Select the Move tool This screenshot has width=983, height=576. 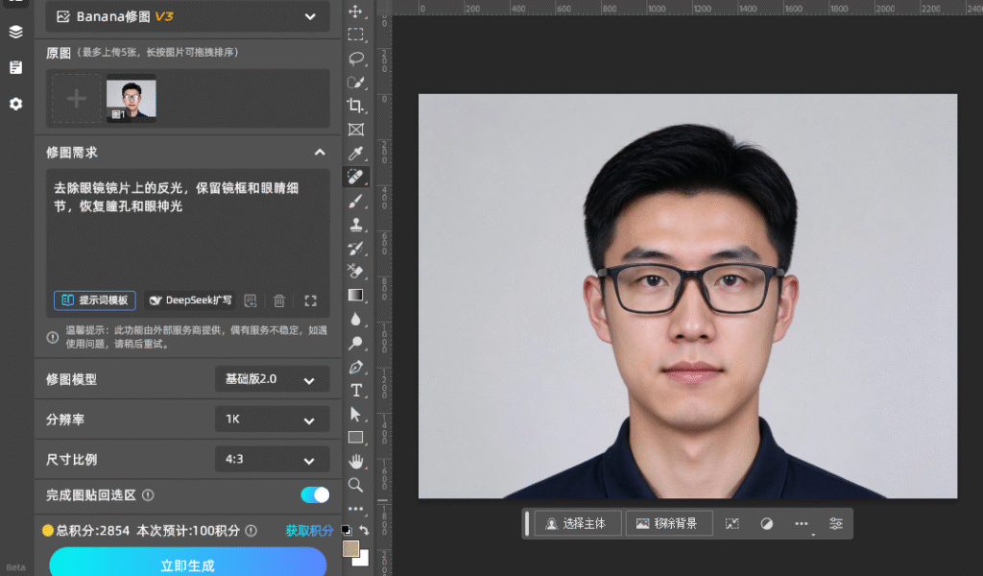pos(355,12)
